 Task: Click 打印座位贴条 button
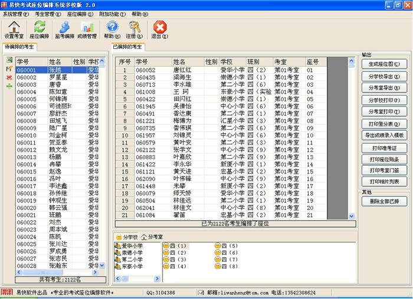pos(384,159)
